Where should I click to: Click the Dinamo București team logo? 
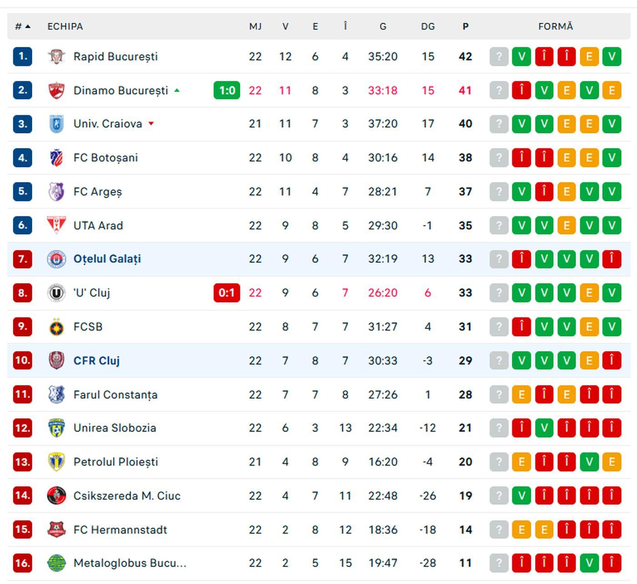coord(56,90)
